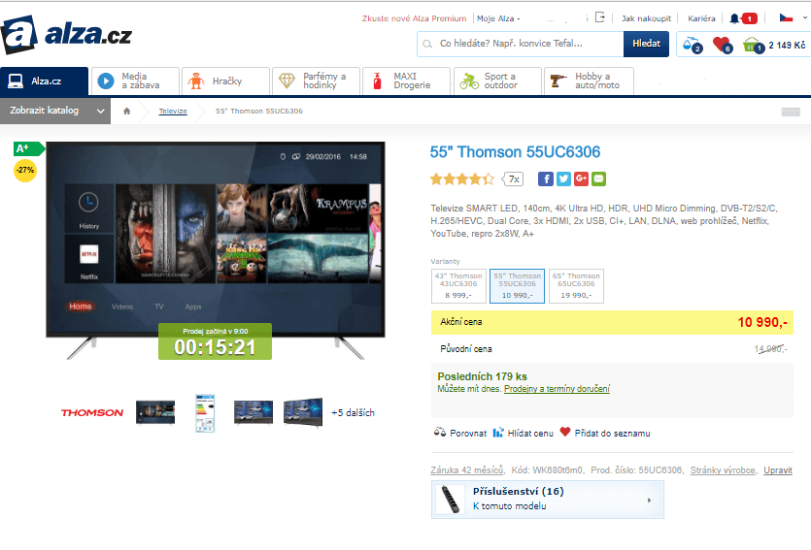Image resolution: width=811 pixels, height=550 pixels.
Task: Open the Hračky tab
Action: click(x=226, y=81)
